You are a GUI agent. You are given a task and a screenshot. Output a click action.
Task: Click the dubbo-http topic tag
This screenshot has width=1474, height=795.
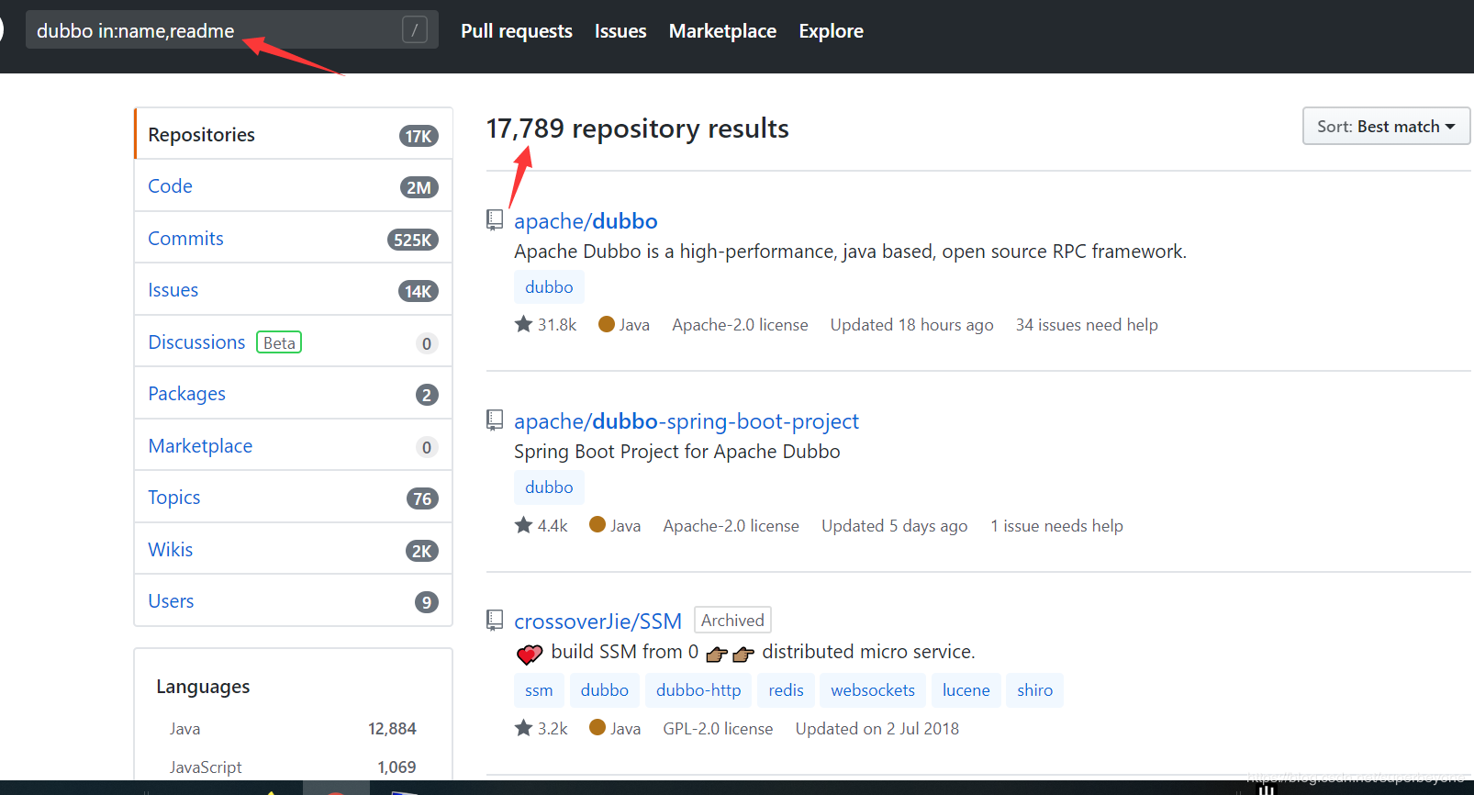698,690
